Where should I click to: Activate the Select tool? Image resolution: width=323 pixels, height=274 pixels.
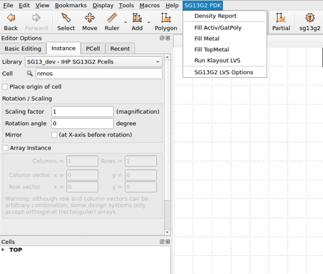[66, 22]
